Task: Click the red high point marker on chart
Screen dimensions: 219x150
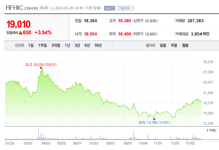Action: coord(41,68)
